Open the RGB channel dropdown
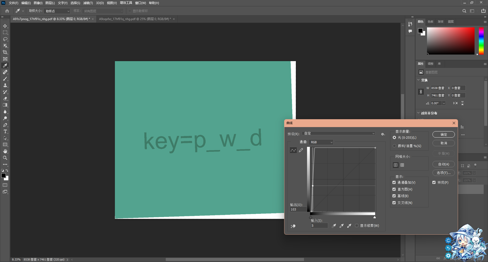The image size is (488, 262). pyautogui.click(x=321, y=142)
